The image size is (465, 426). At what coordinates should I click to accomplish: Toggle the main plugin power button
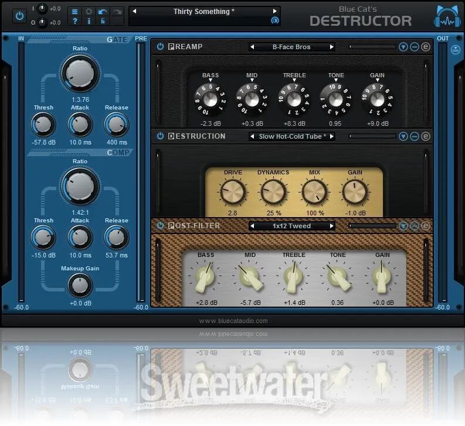point(19,16)
